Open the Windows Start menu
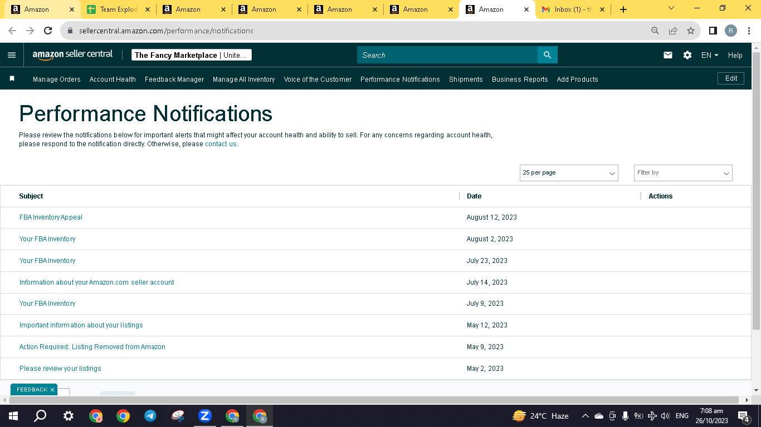The image size is (761, 427). tap(13, 416)
